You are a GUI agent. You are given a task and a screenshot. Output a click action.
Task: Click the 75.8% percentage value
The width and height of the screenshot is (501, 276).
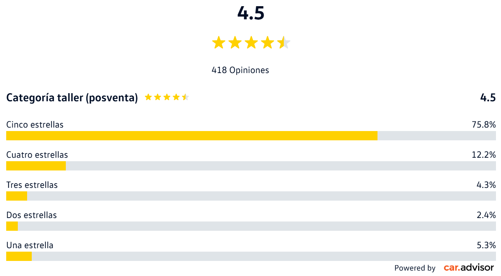484,125
